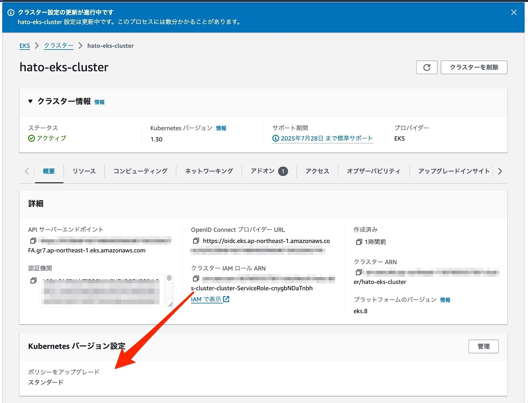Image resolution: width=528 pixels, height=403 pixels.
Task: Click the スタンダード upgrade policy value
Action: click(x=46, y=382)
